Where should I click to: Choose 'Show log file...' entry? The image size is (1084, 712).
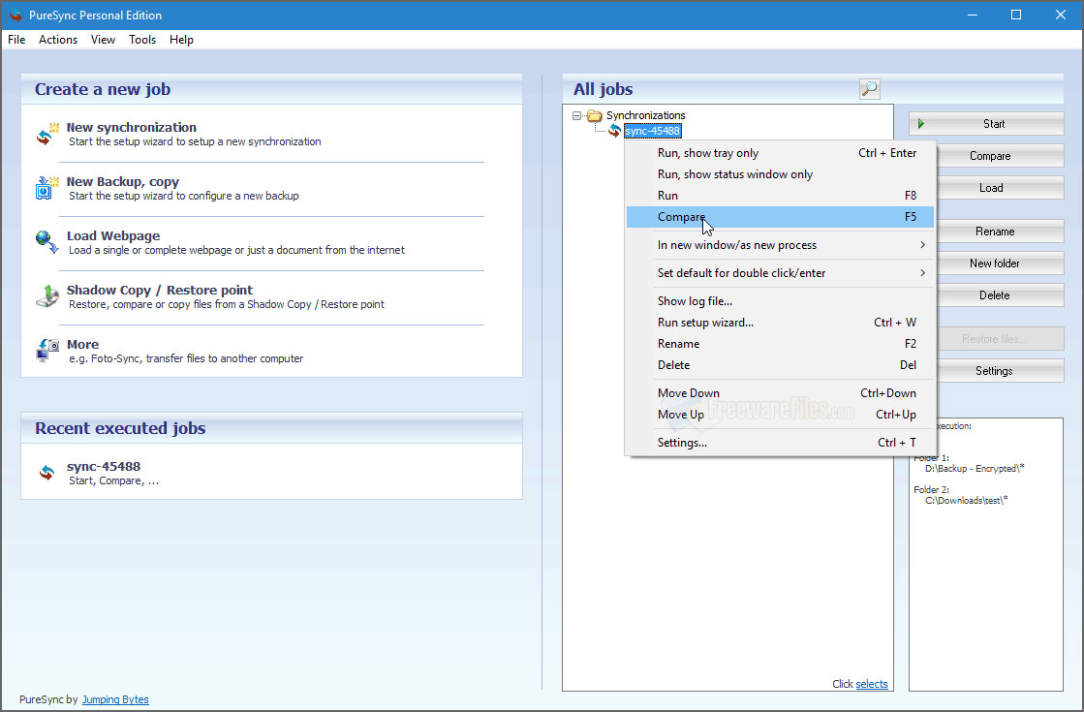[780, 300]
